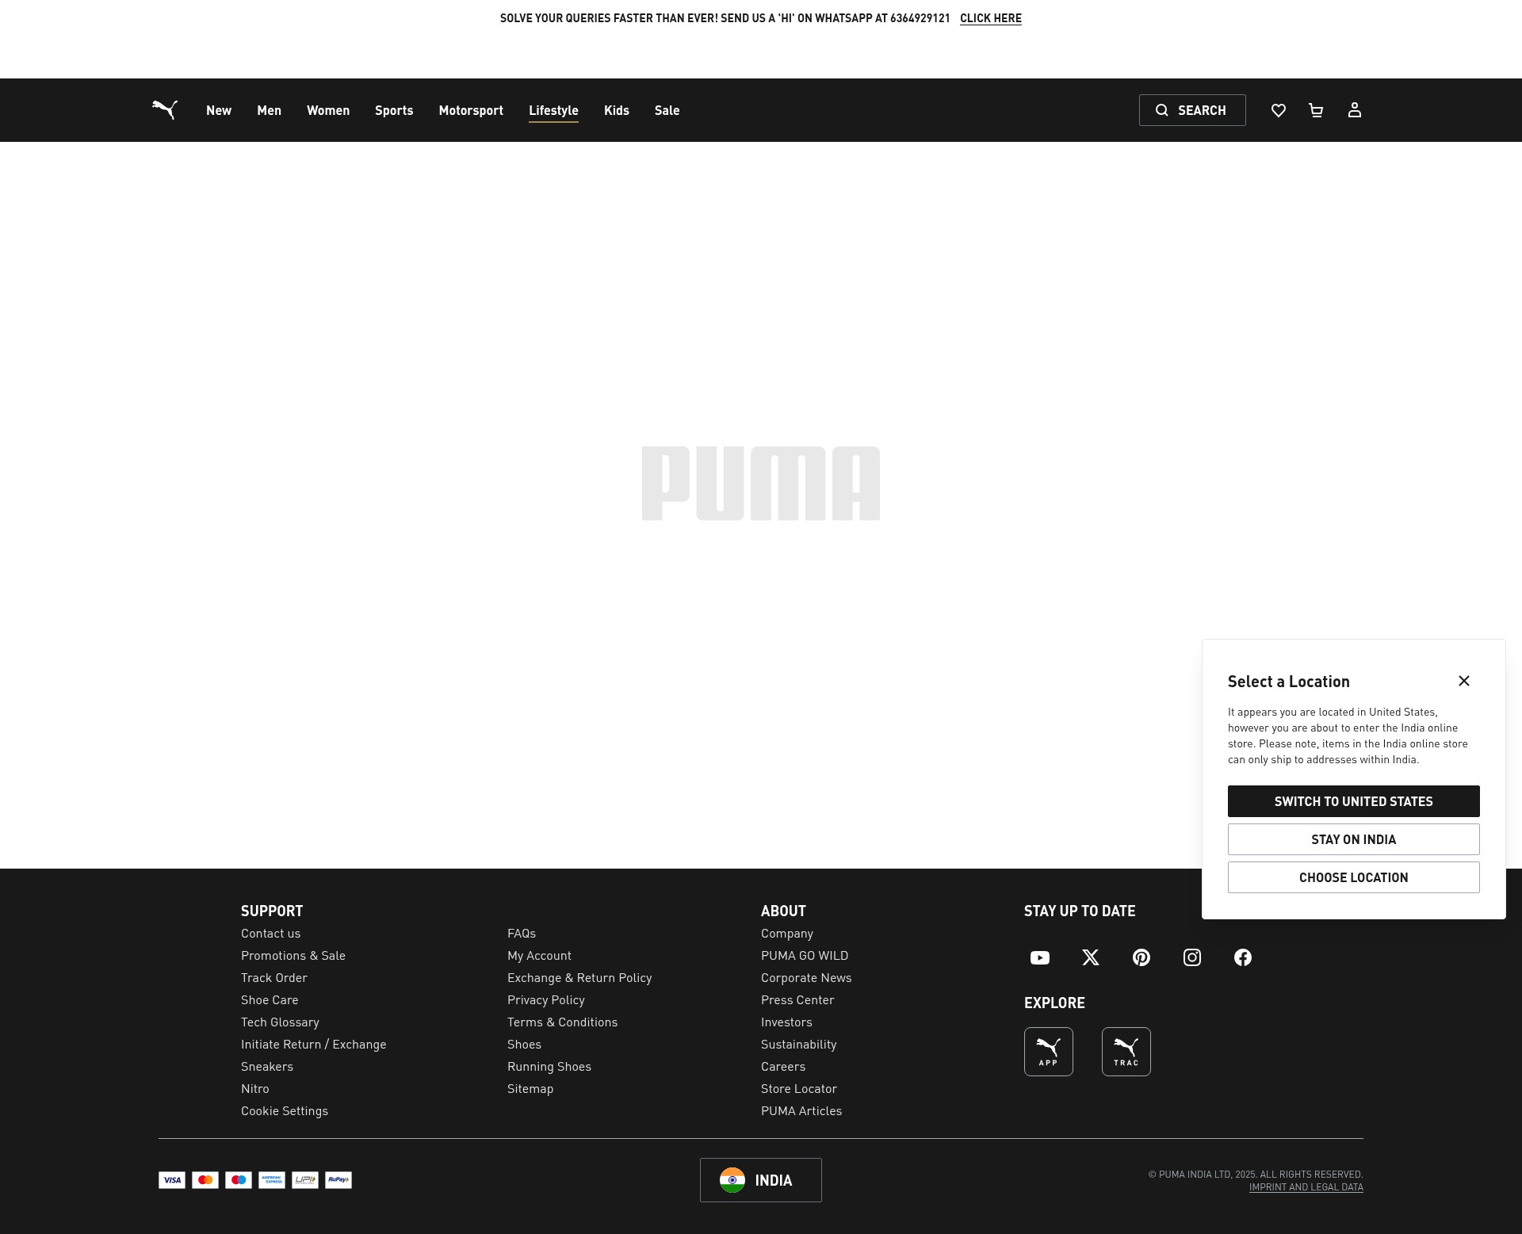
Task: Open the Kids menu
Action: pos(617,110)
